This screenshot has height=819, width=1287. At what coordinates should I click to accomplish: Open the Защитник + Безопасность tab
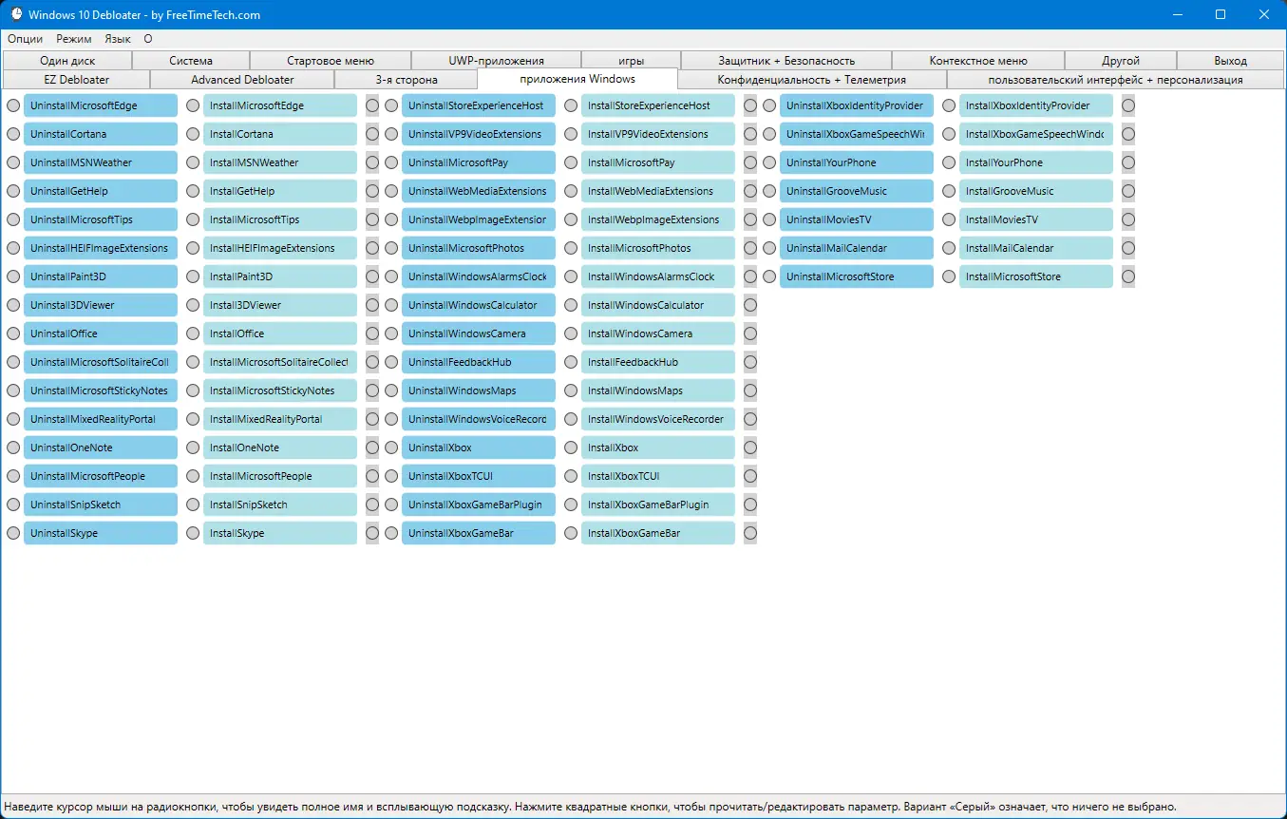(x=786, y=61)
